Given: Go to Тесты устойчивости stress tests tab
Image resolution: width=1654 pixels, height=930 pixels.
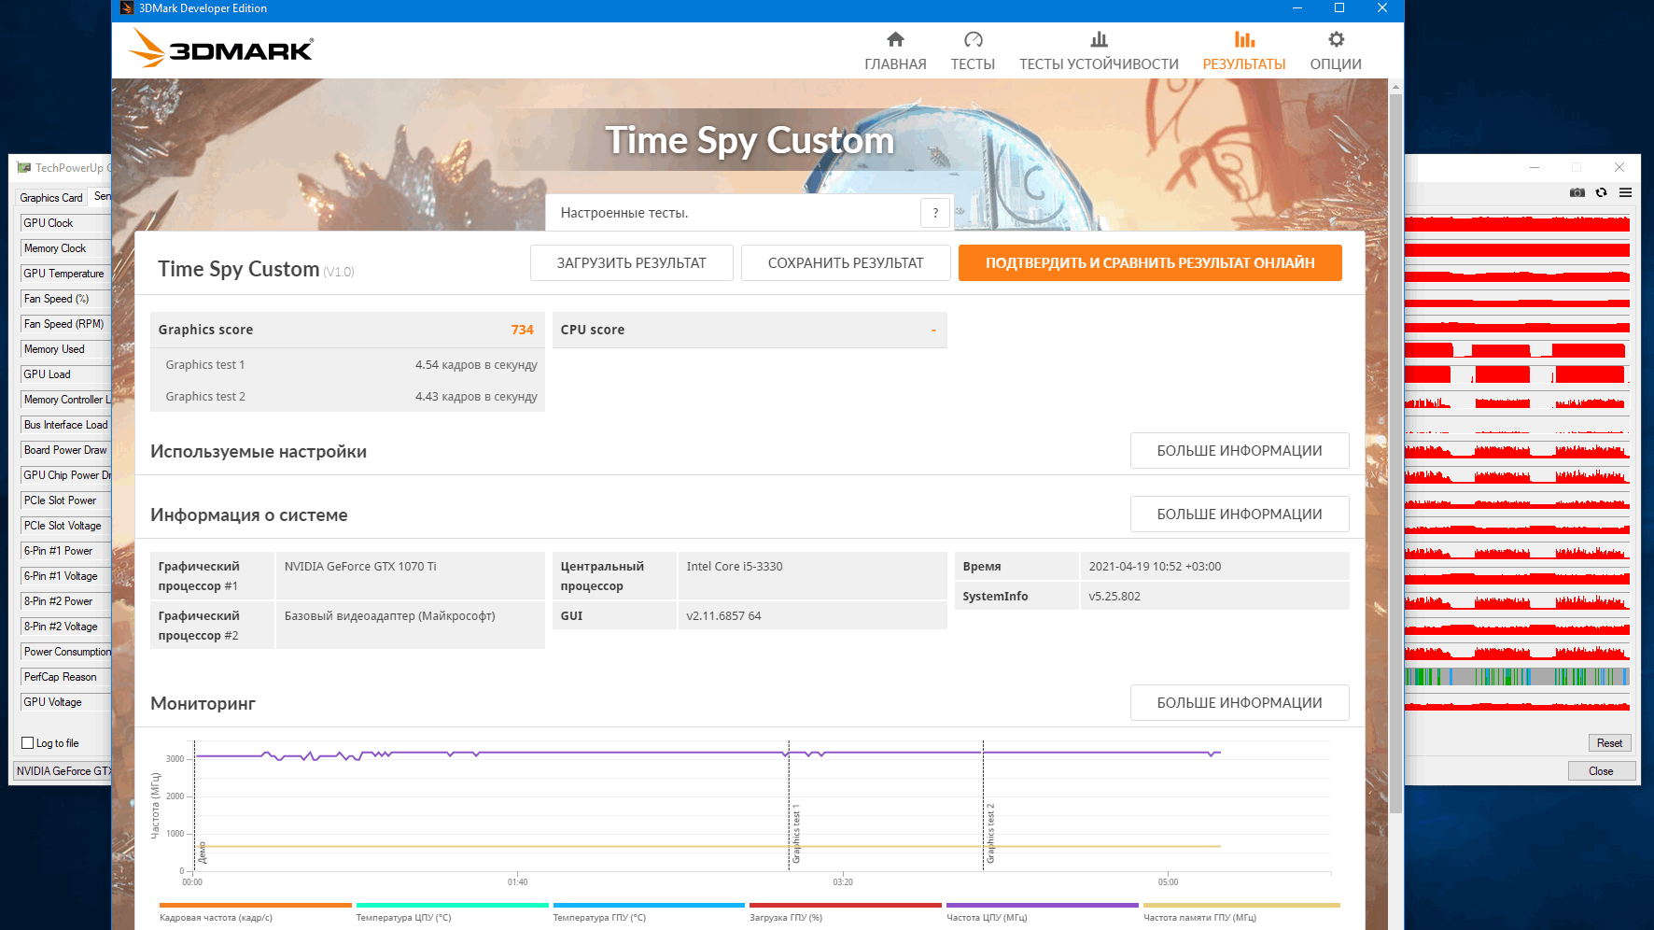Looking at the screenshot, I should pos(1099,51).
